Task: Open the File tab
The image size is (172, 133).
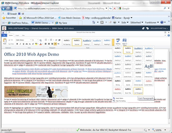Action: point(4,35)
